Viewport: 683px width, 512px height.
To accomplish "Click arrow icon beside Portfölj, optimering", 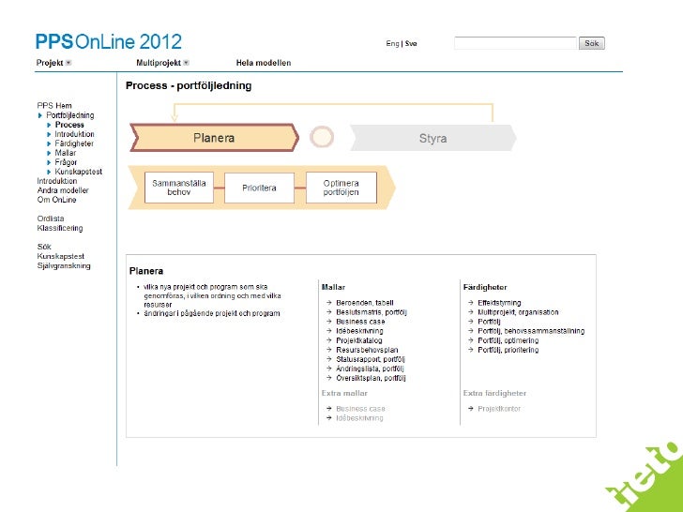I will (x=470, y=340).
